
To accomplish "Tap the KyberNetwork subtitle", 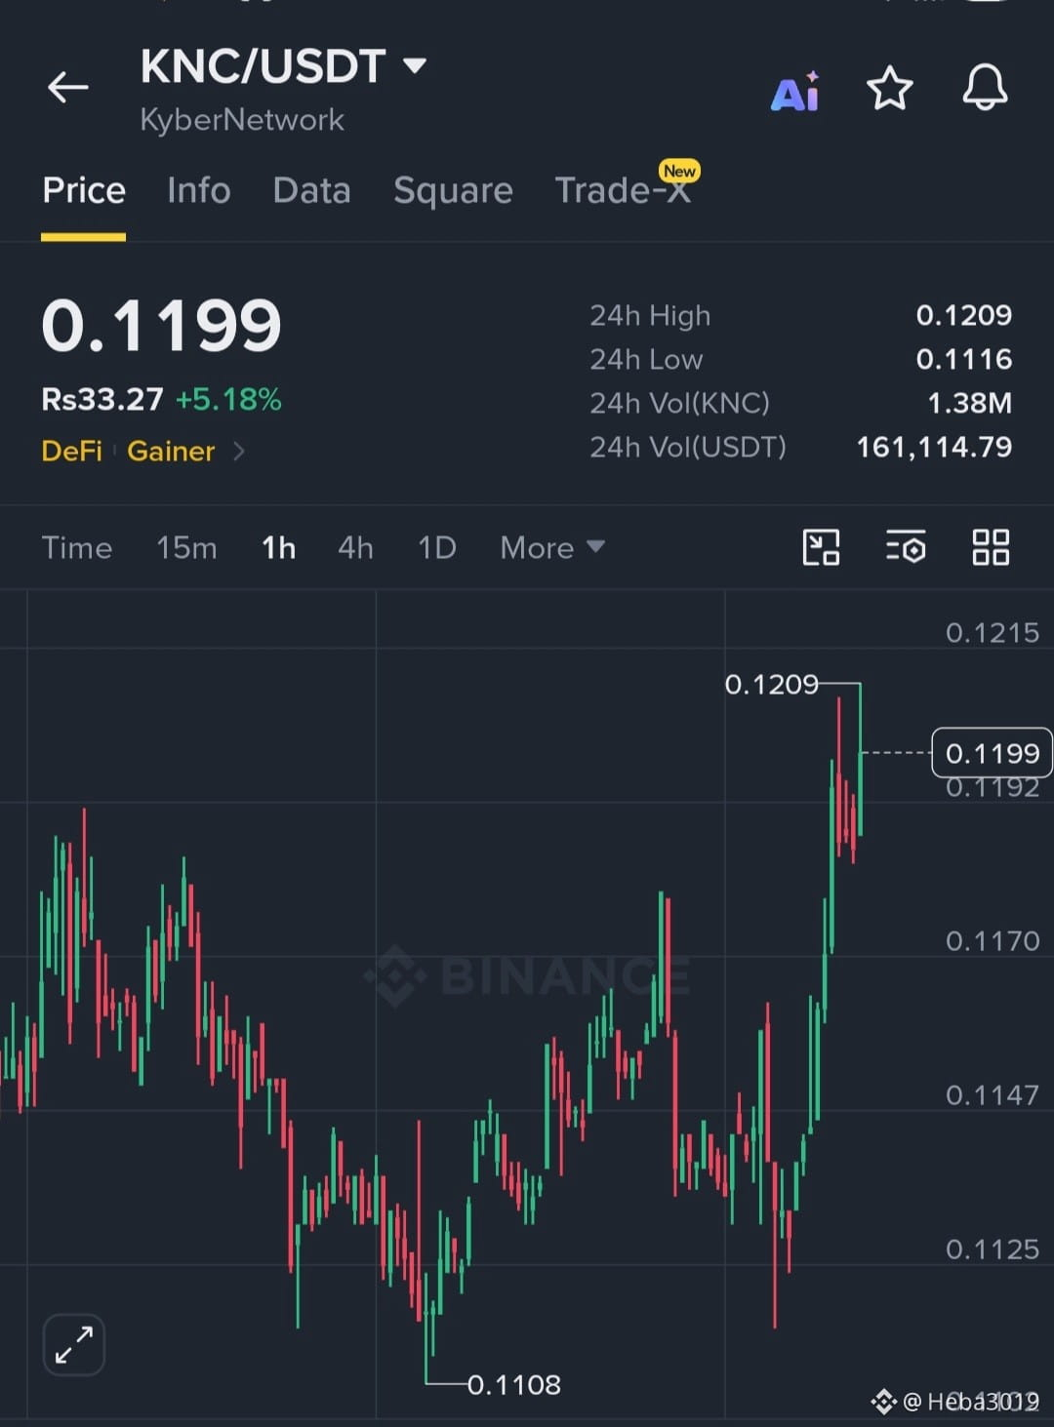I will click(242, 120).
